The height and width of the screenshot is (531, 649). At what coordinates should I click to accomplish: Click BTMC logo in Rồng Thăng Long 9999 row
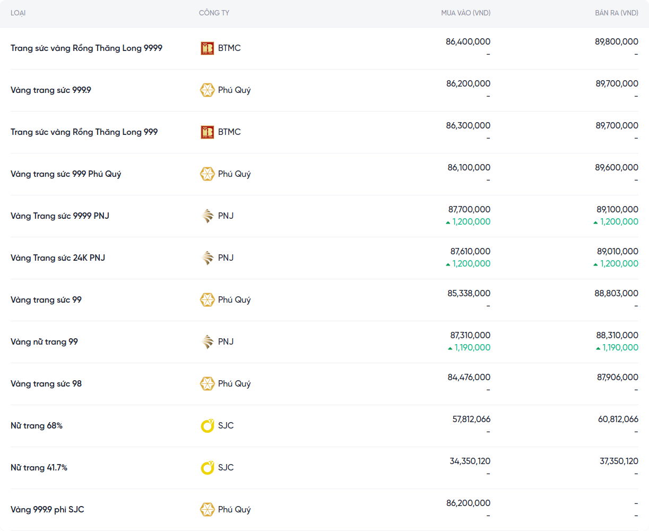pyautogui.click(x=207, y=48)
